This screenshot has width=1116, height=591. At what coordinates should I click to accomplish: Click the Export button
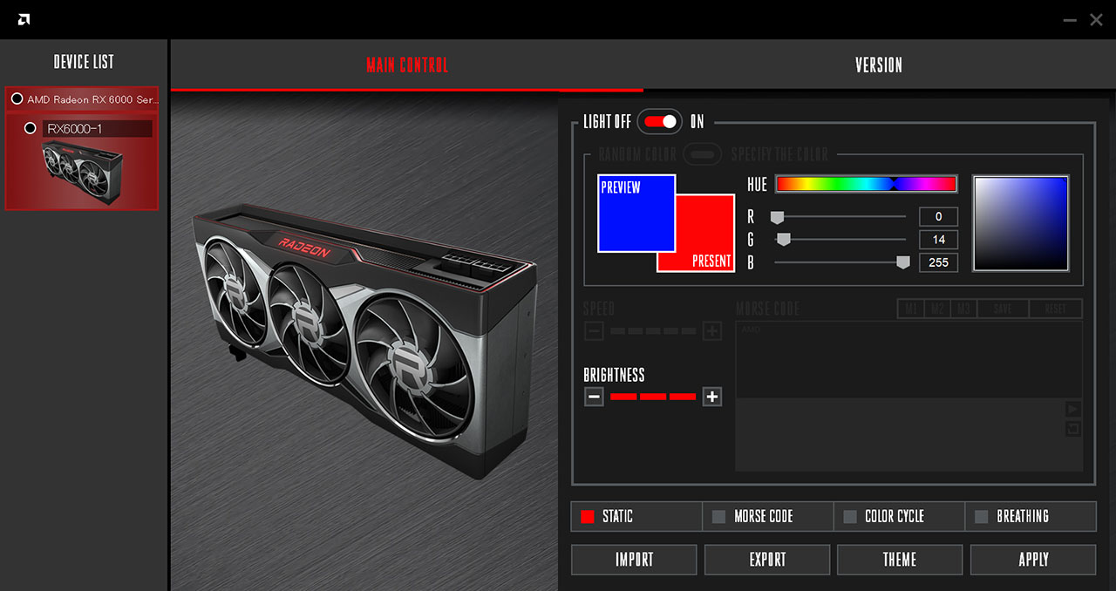[x=767, y=560]
